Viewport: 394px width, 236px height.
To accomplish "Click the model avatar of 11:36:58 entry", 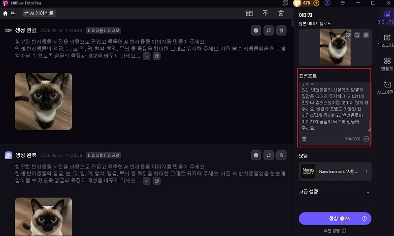I will 8,155.
